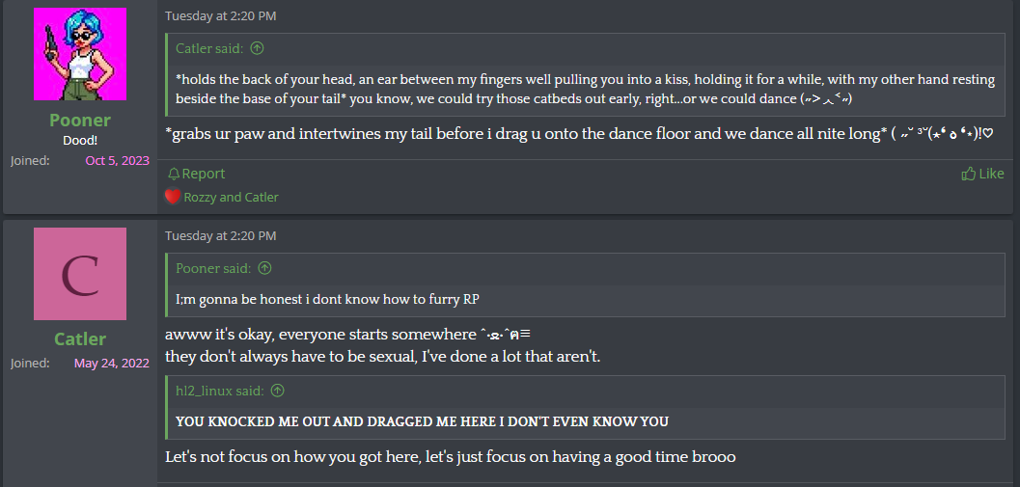Image resolution: width=1020 pixels, height=487 pixels.
Task: Click the arrow icon beside "Pooner said:"
Action: [265, 268]
